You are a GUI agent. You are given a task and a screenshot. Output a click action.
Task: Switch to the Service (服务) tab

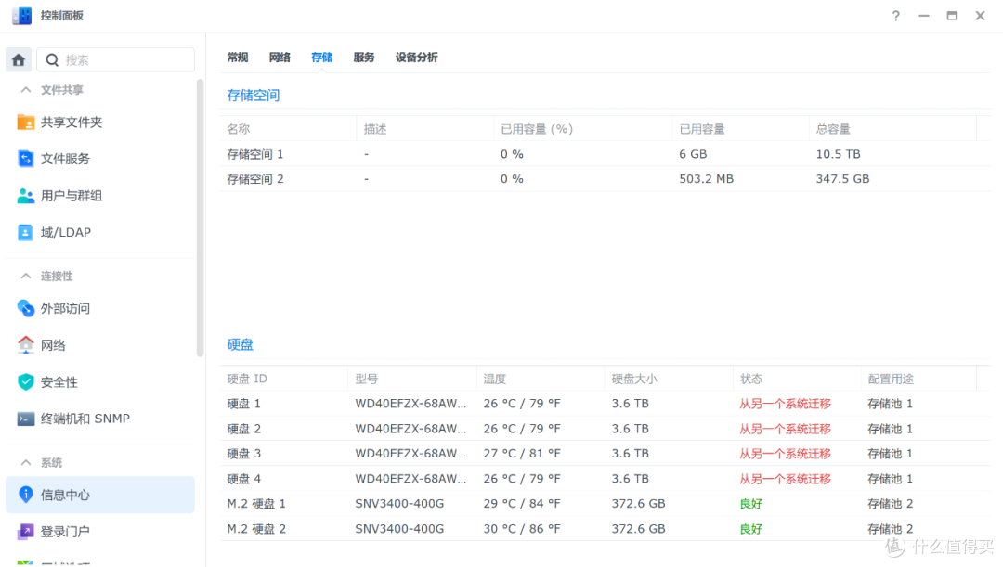363,58
